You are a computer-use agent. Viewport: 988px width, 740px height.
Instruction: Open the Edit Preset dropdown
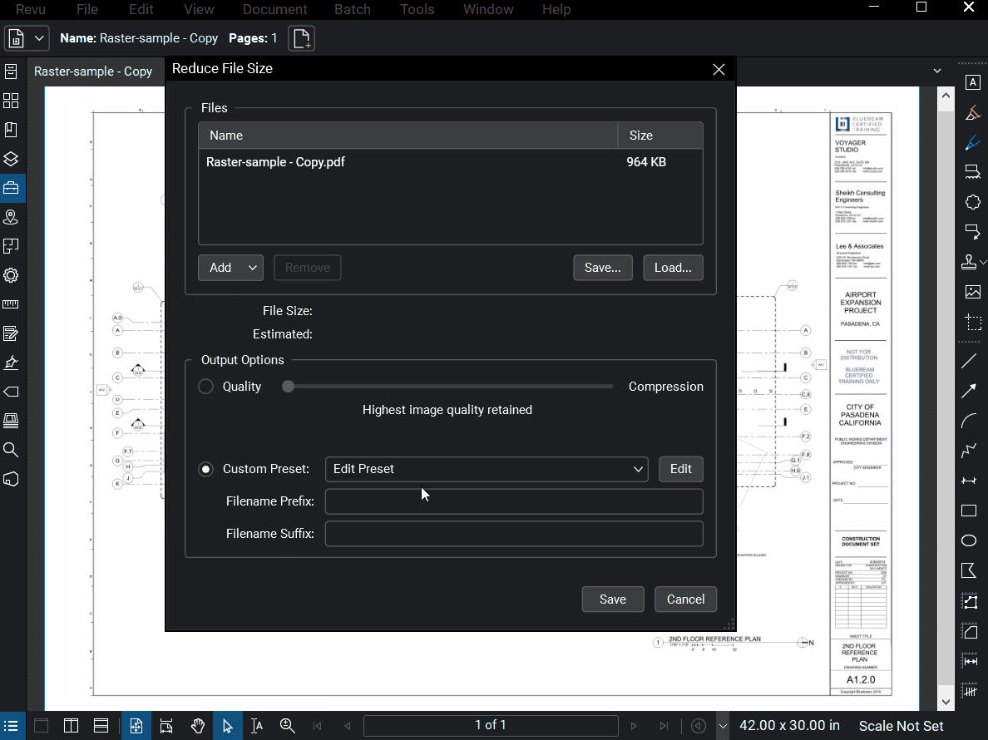click(x=487, y=469)
